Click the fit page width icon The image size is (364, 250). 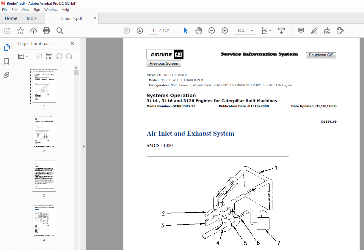point(265,31)
